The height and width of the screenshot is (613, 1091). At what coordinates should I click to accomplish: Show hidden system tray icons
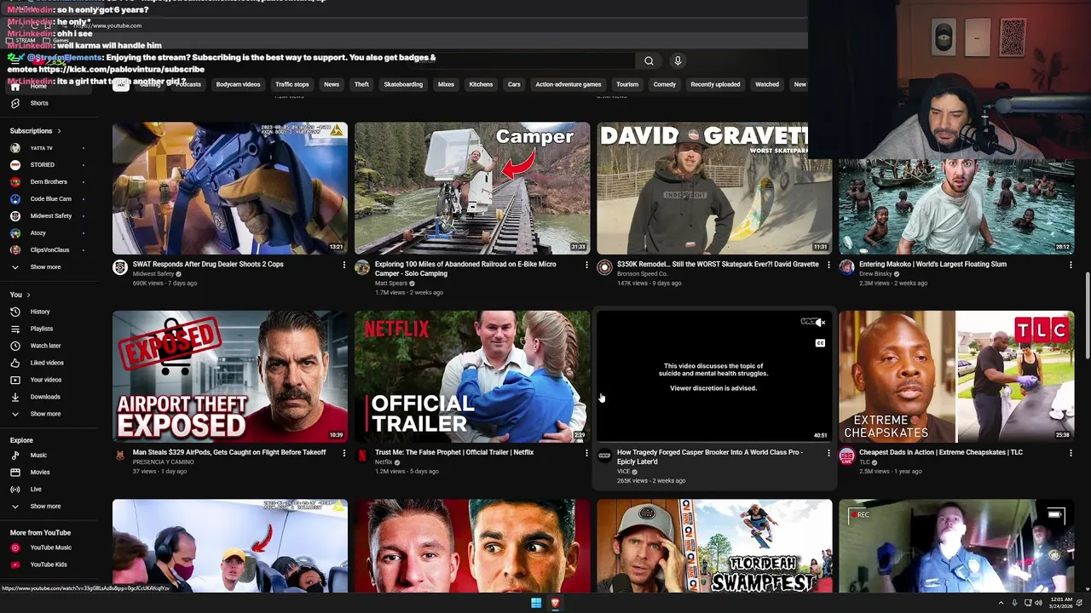coord(1001,603)
